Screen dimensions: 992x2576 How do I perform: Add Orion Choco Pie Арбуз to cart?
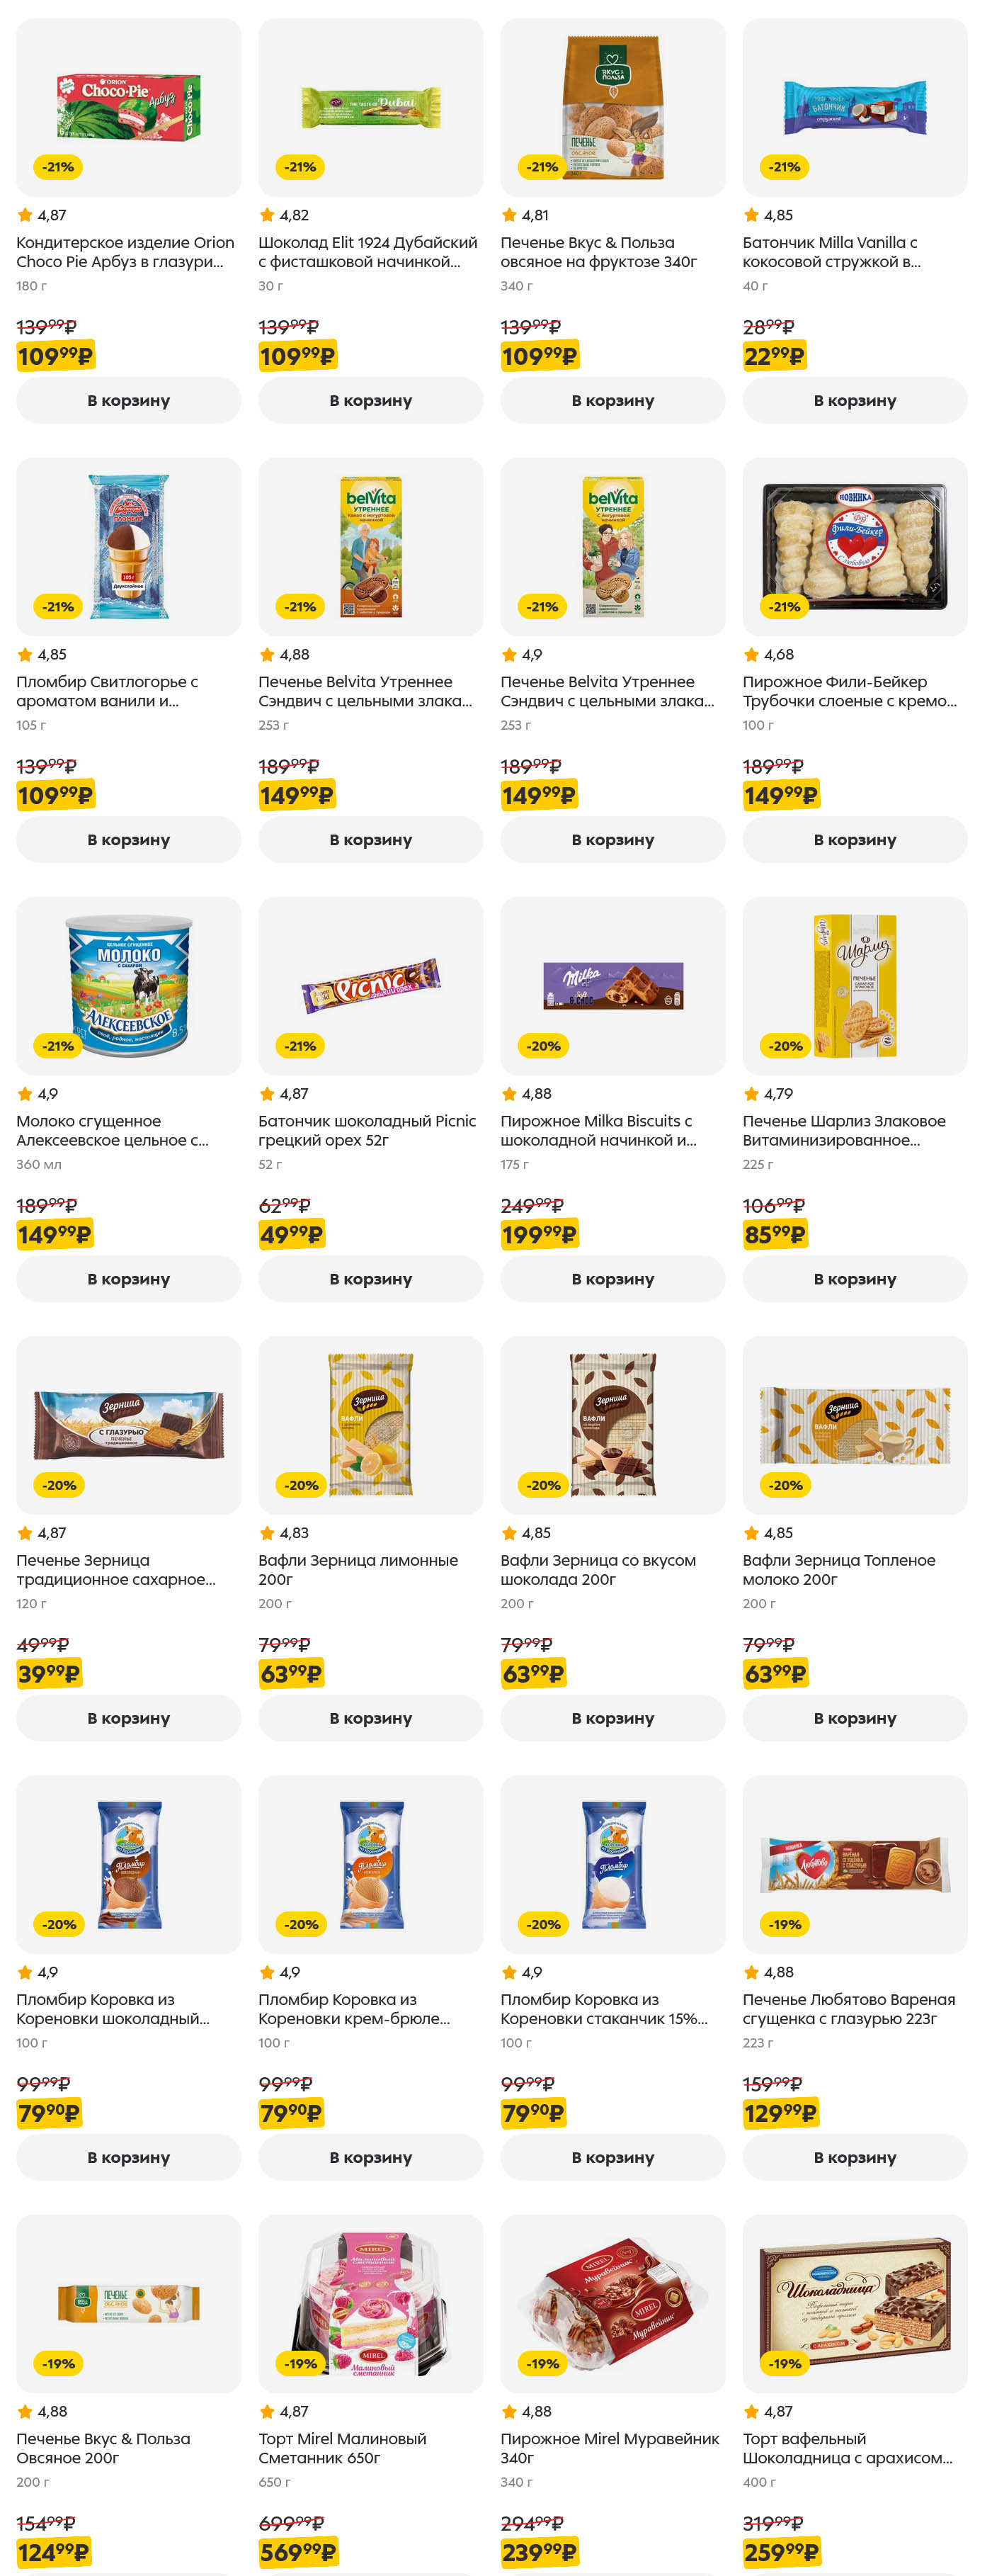pyautogui.click(x=128, y=400)
